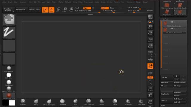191x107 pixels.
Task: Toggle the Mrgb channel button
Action: pos(77,8)
